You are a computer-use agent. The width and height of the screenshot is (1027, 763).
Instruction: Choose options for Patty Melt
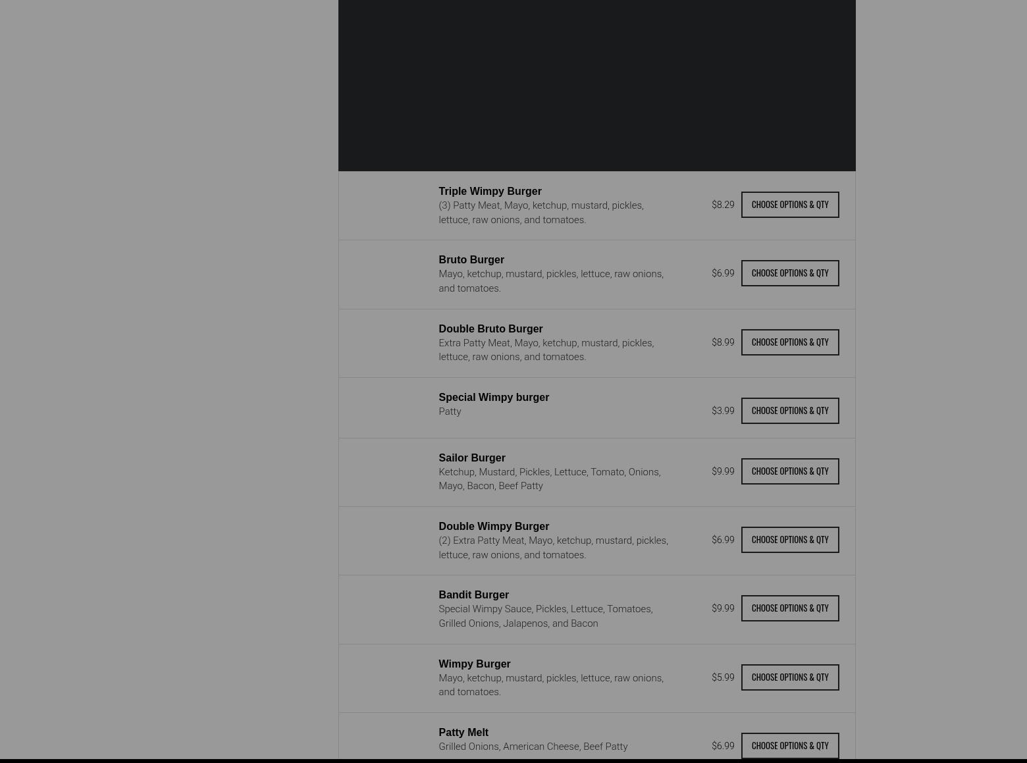tap(790, 746)
